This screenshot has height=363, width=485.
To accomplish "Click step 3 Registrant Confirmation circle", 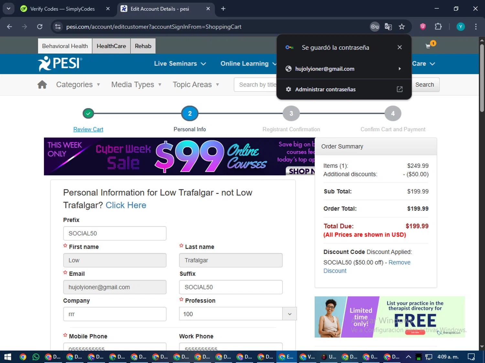I will click(x=291, y=114).
